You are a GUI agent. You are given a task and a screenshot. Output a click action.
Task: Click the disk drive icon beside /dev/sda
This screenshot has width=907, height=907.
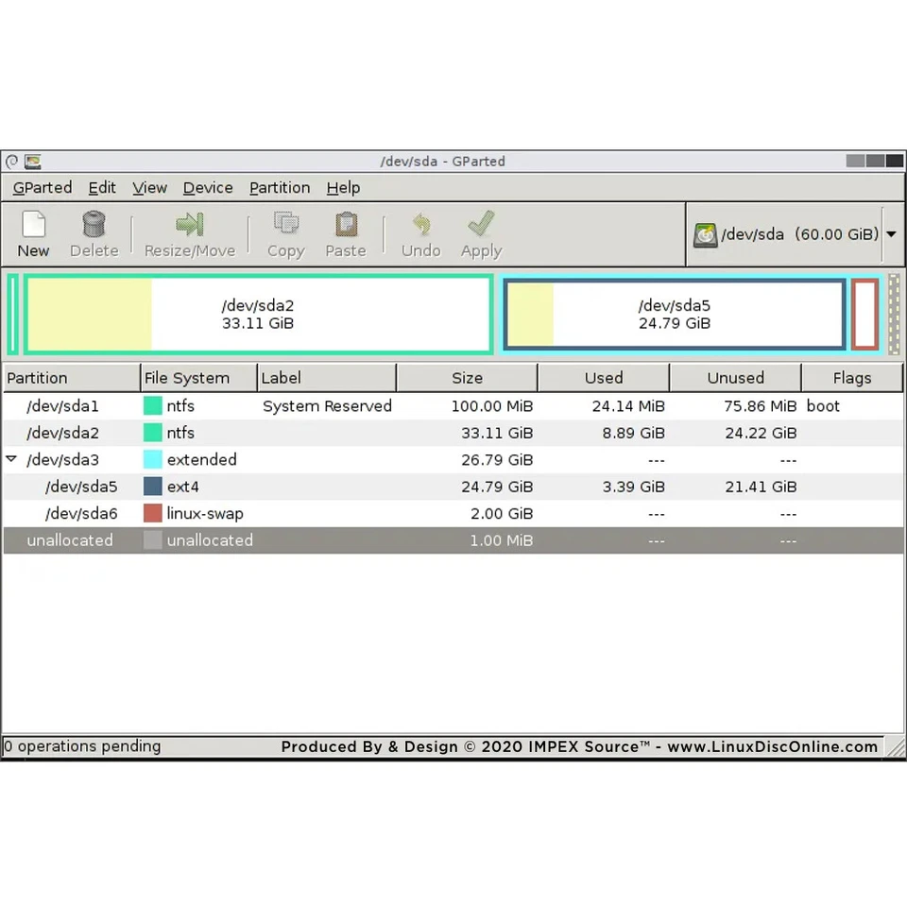click(705, 234)
